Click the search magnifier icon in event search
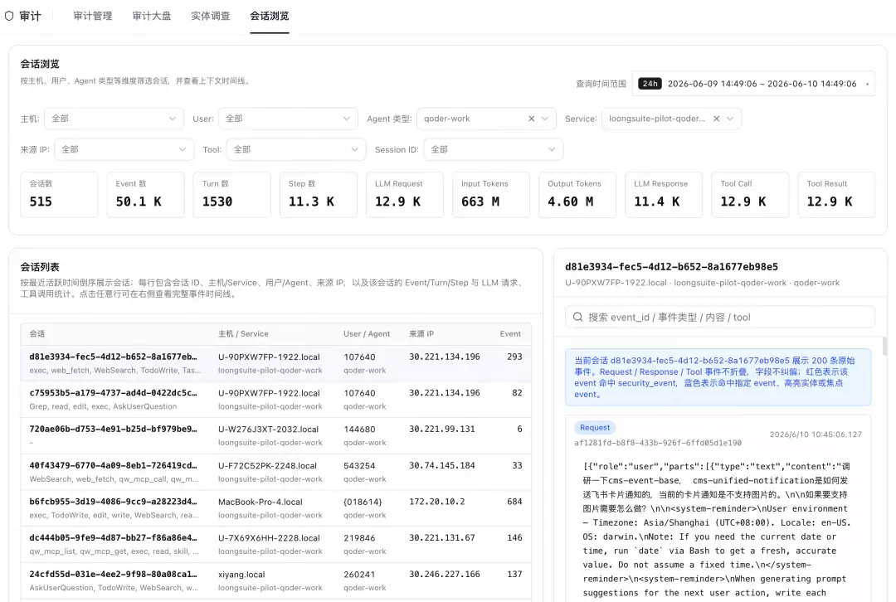Screen dimensions: 896x602 pyautogui.click(x=577, y=317)
